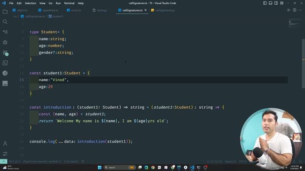Open the Terminal menu
305x171 pixels.
tap(69, 3)
